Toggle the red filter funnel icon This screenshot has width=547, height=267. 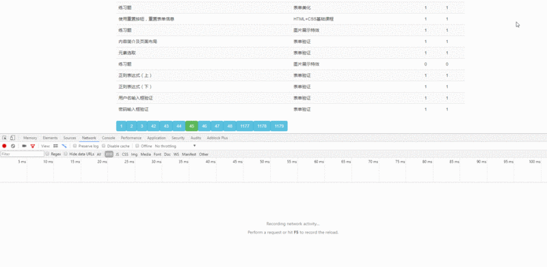pyautogui.click(x=33, y=146)
